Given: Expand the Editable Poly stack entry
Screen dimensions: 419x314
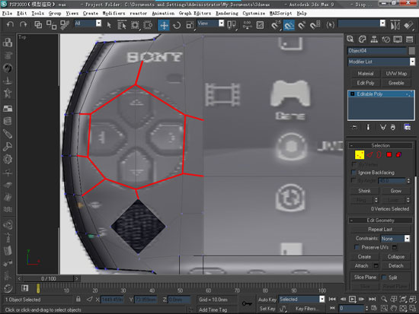Looking at the screenshot, I should (x=353, y=94).
